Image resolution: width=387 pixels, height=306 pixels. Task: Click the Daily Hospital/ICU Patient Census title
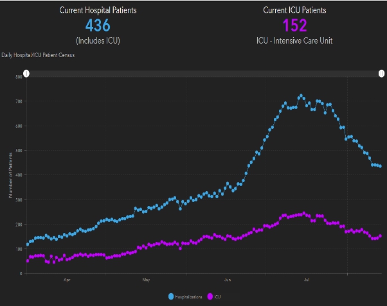(38, 56)
